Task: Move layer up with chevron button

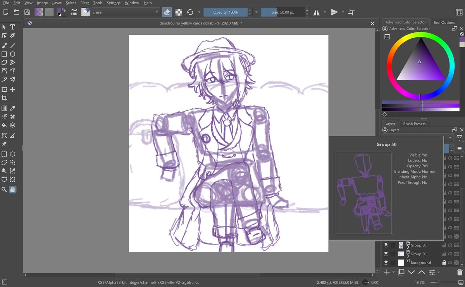Action: pos(422,272)
